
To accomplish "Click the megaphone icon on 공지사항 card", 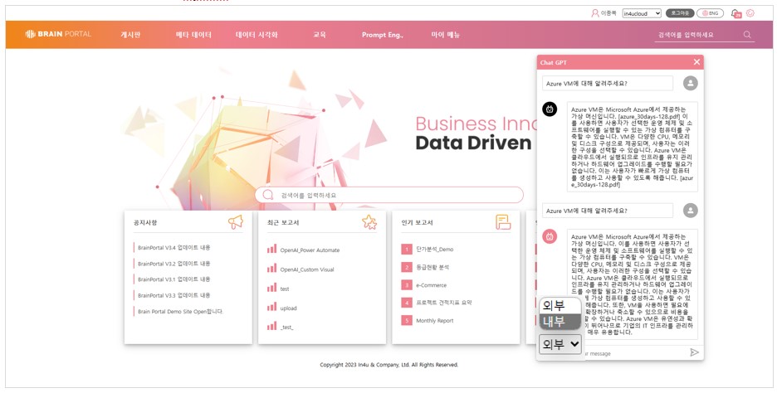I will (x=236, y=222).
